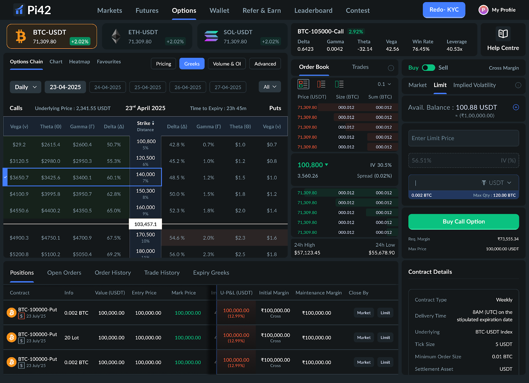Click the Redo- KYC button
This screenshot has width=529, height=383.
point(444,10)
